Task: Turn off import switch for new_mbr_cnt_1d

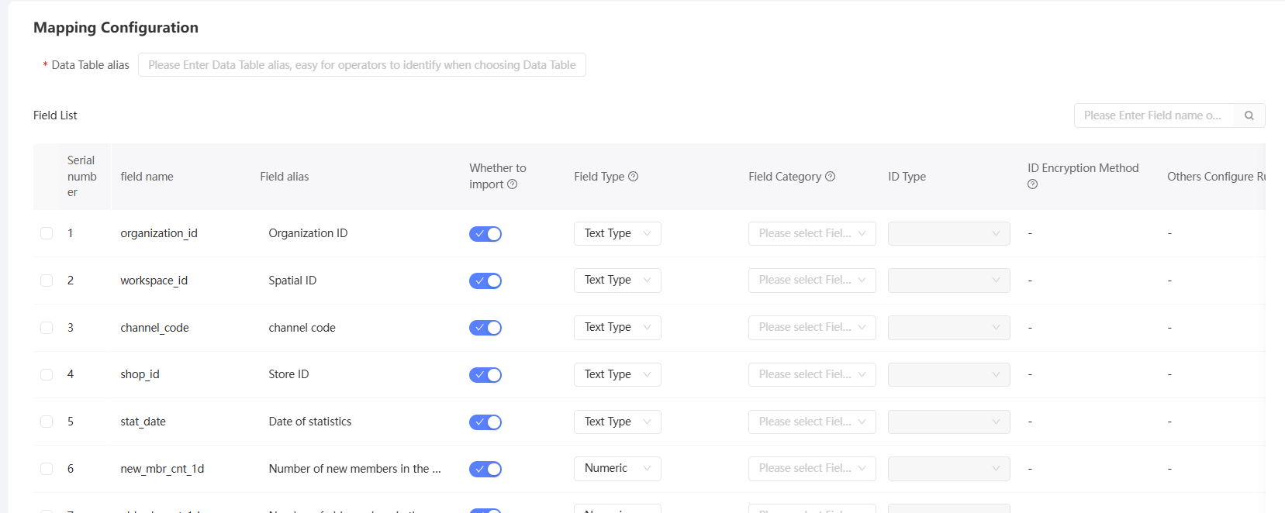Action: (x=485, y=469)
